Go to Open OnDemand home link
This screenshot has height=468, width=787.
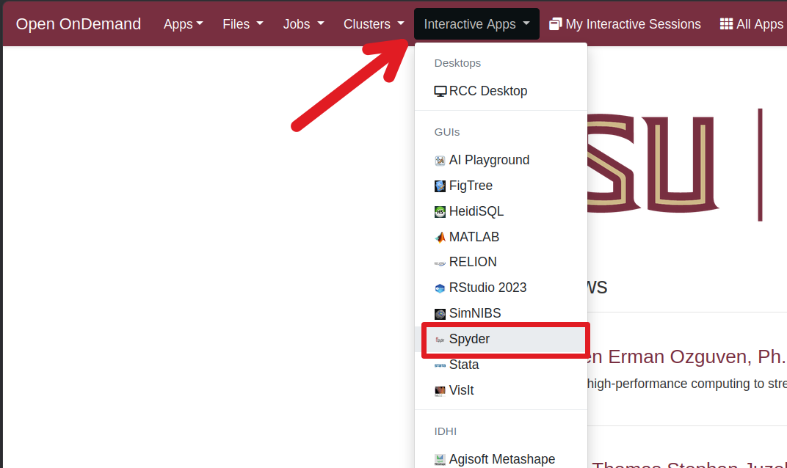79,24
